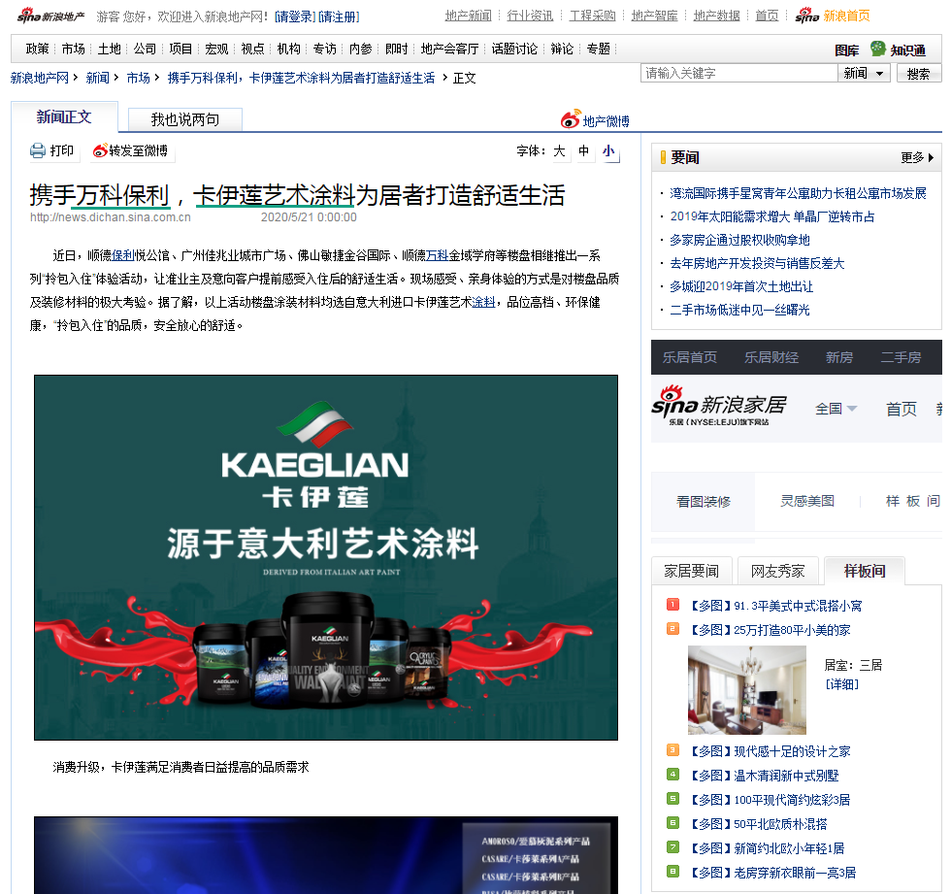Click the 新浪家居 logo
The width and height of the screenshot is (951, 894).
(x=719, y=405)
